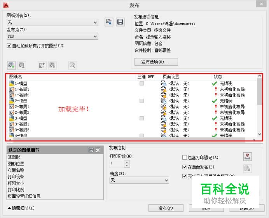Screen dimensions: 269x218
Task: Open the 精度 dropdown
Action: click(x=139, y=180)
